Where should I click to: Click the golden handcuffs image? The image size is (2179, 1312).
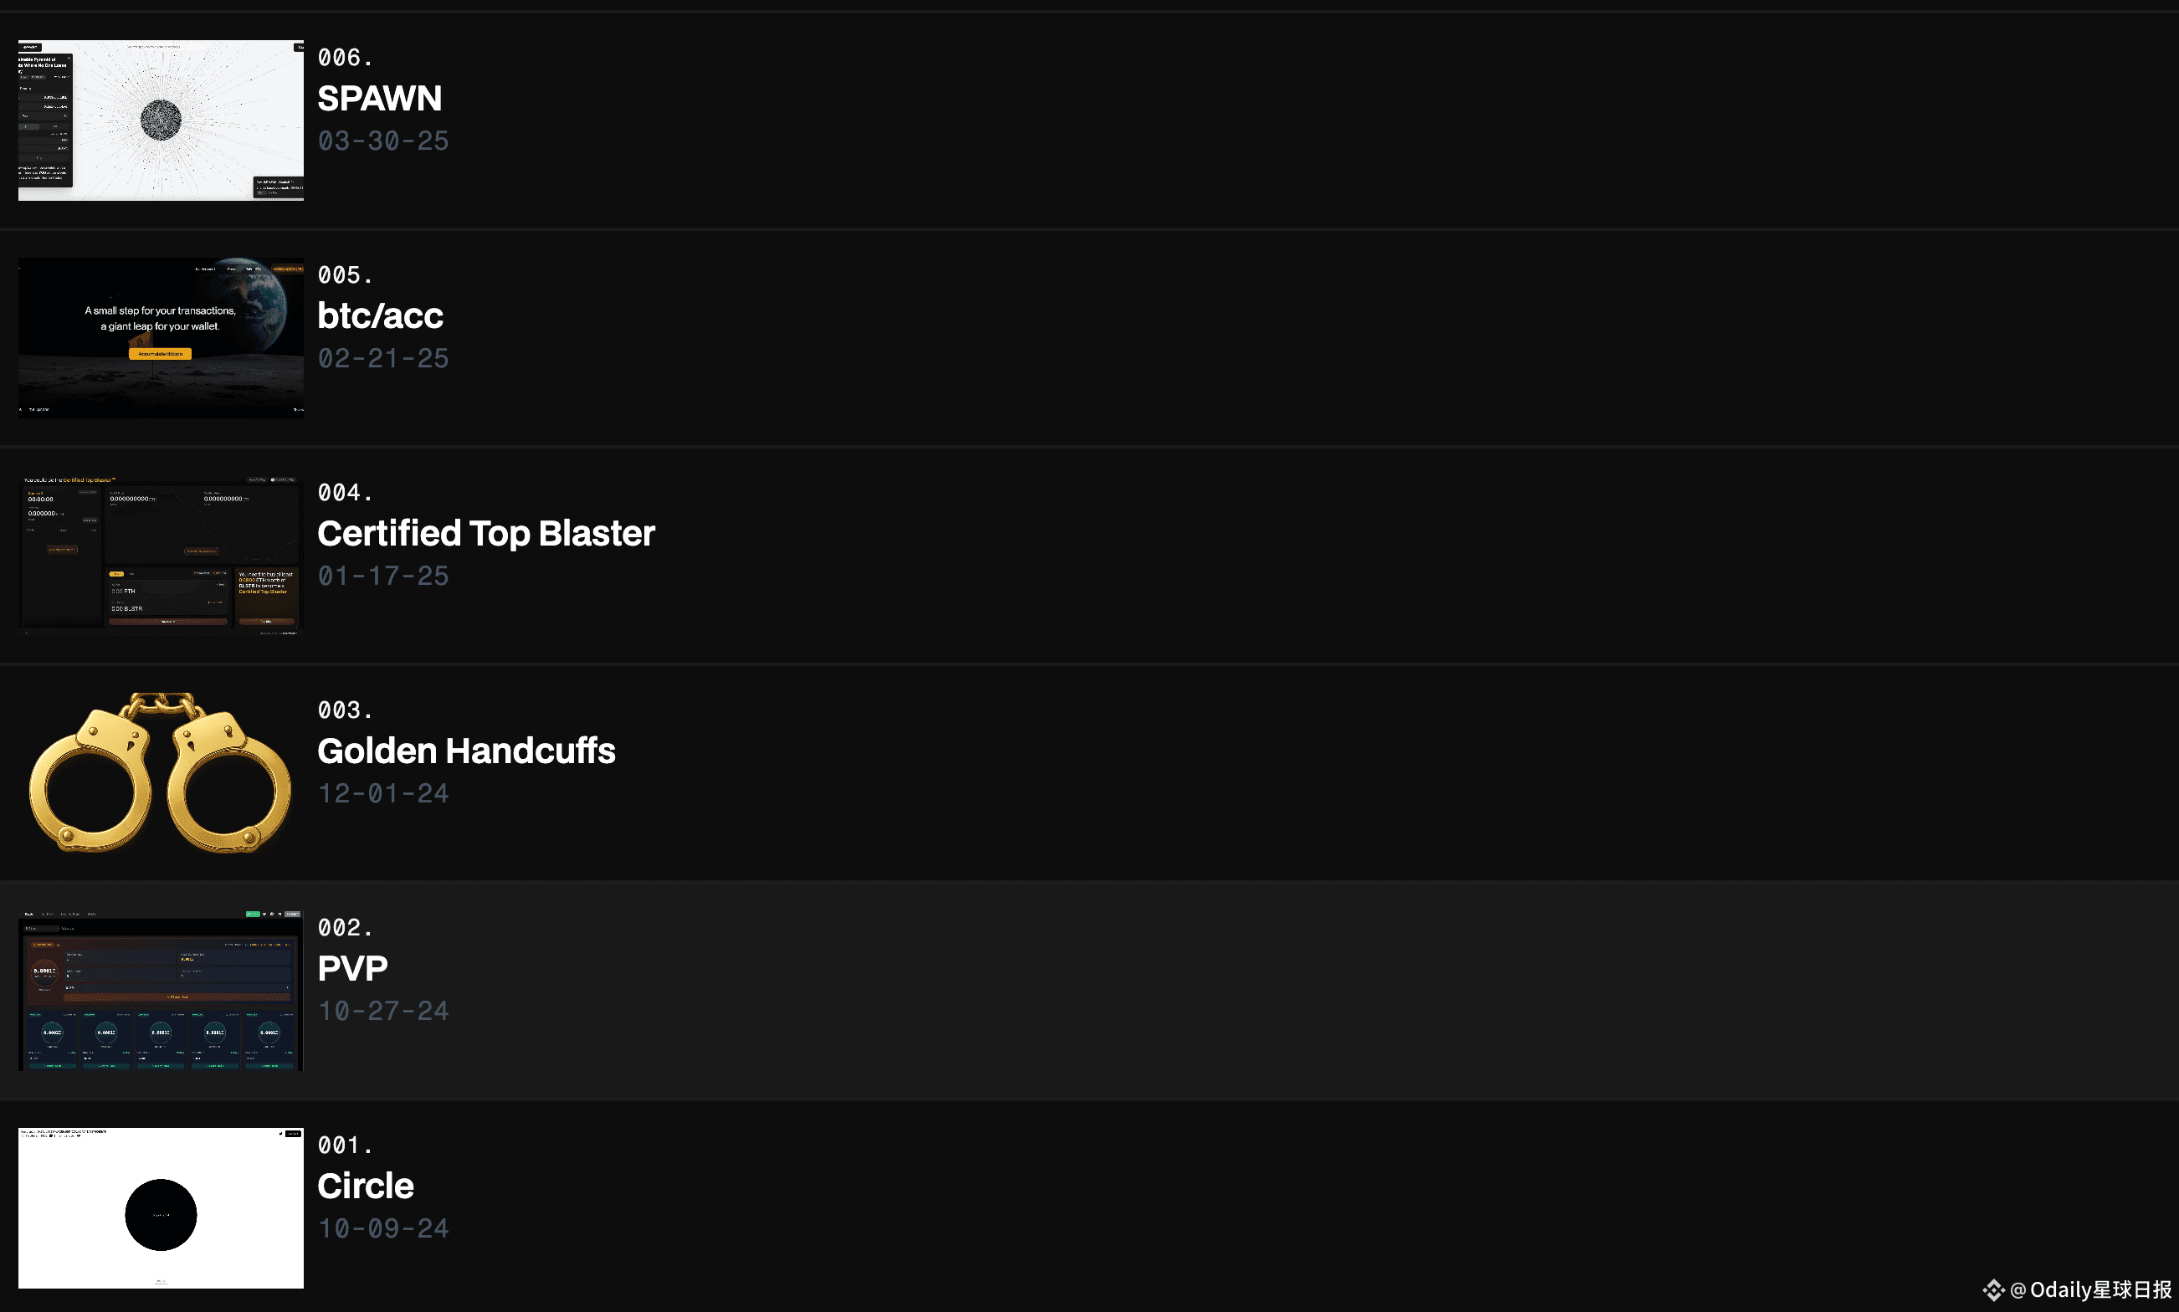(x=161, y=772)
